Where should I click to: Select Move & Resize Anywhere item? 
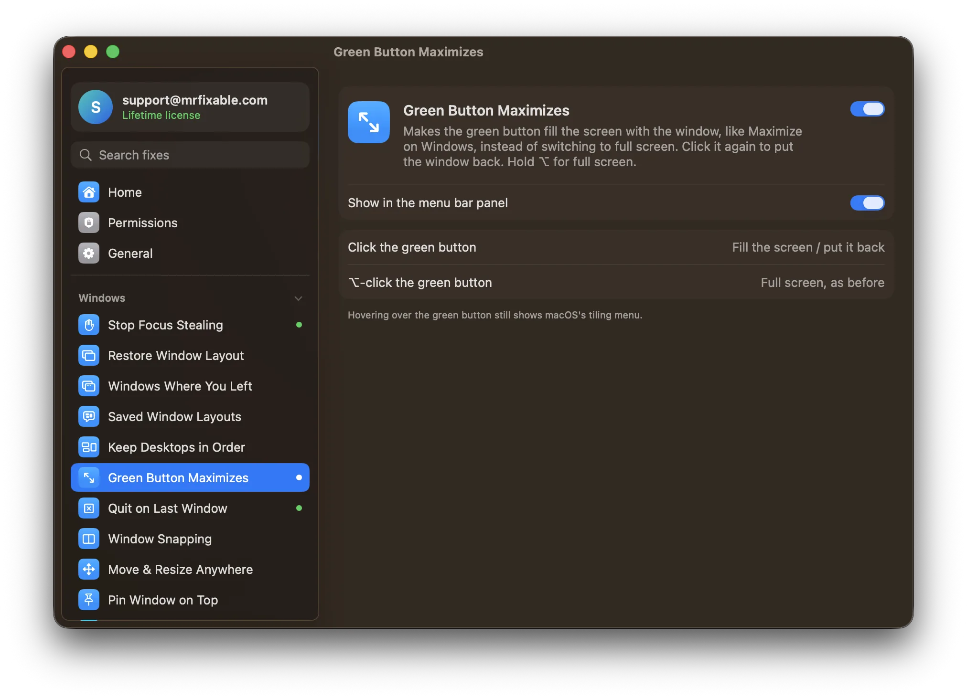pyautogui.click(x=190, y=569)
